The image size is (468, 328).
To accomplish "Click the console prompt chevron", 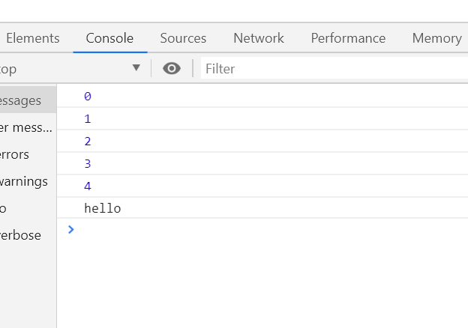I will coord(71,229).
